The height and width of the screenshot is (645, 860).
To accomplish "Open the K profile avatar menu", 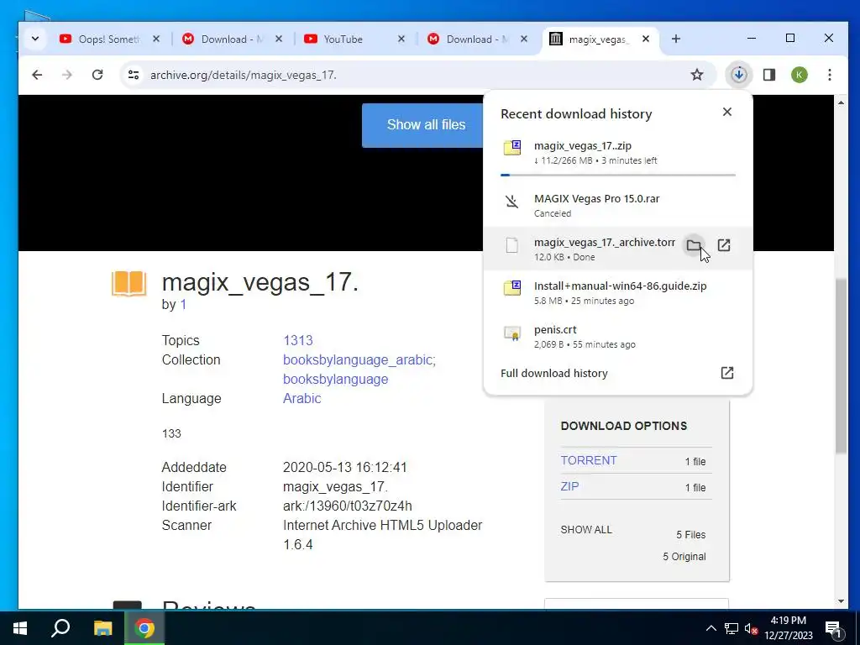I will point(800,75).
